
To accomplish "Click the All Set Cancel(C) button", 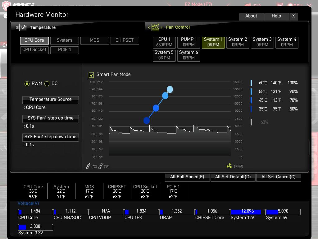I will coord(279,177).
